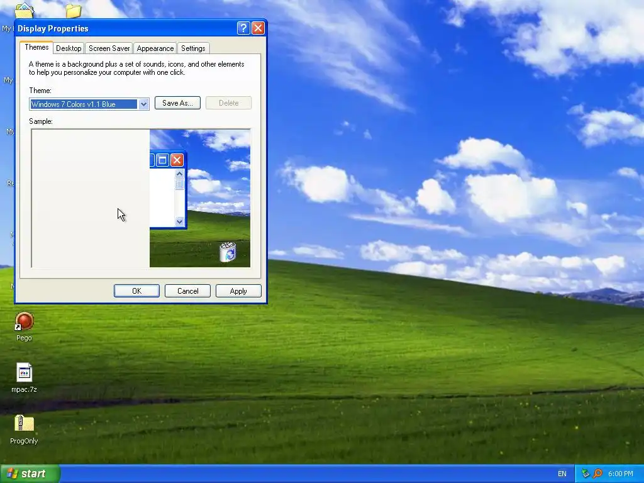This screenshot has height=483, width=644.
Task: Apply the theme changes
Action: tap(238, 291)
